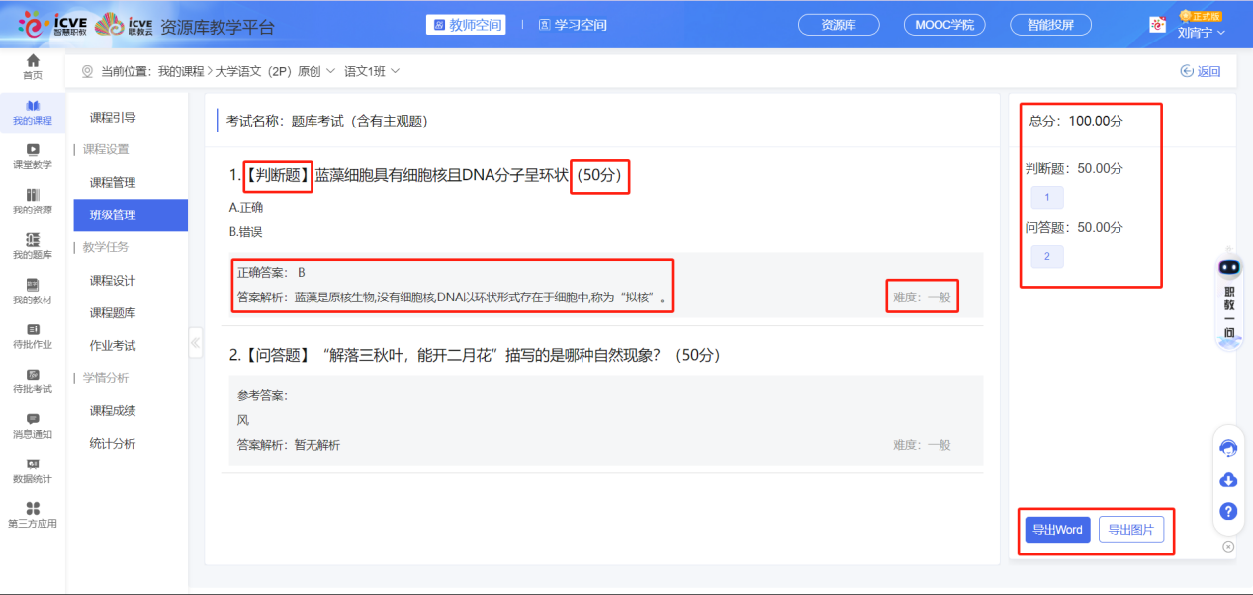Viewport: 1253px width, 595px height.
Task: Click the blue help question mark icon
Action: tap(1228, 511)
